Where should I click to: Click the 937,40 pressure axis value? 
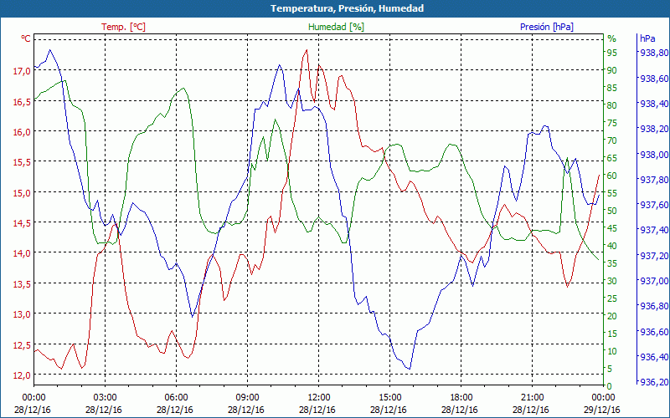coord(652,230)
